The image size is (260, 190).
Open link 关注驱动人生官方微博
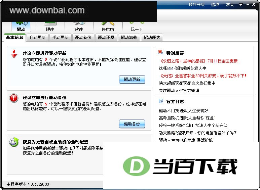pyautogui.click(x=179, y=91)
